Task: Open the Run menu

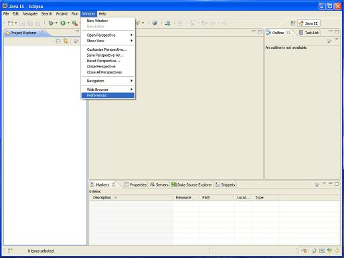Action: (x=75, y=14)
